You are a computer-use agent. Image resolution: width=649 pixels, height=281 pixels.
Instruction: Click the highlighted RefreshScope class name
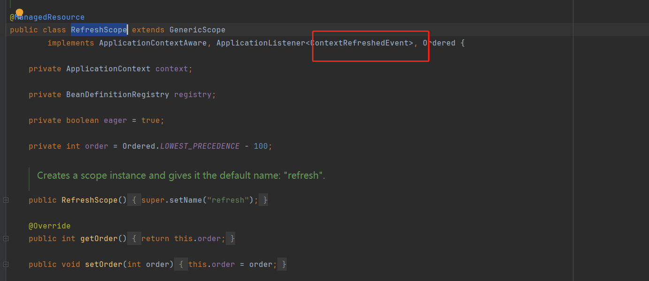pos(99,30)
